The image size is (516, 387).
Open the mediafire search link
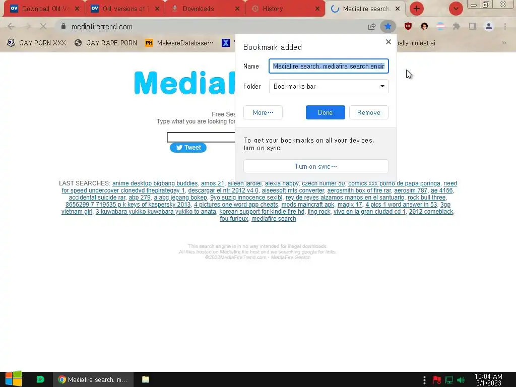[274, 219]
